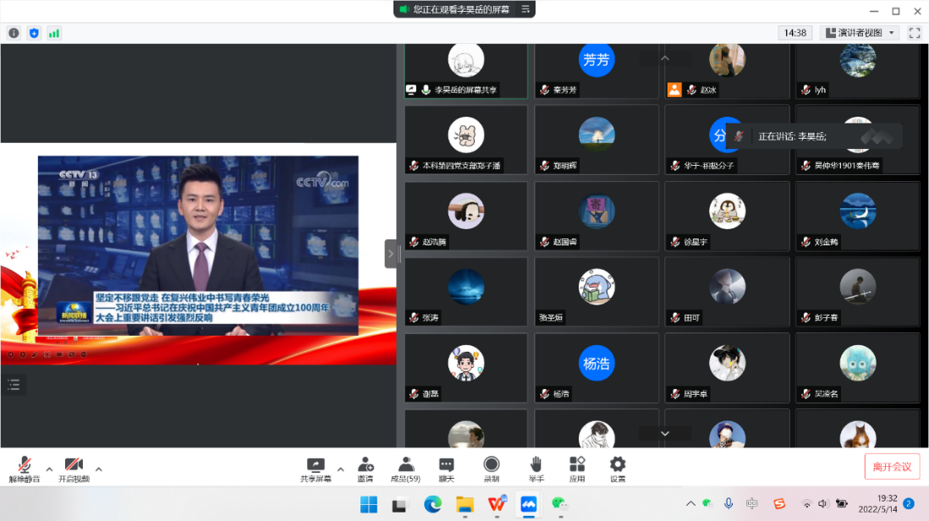This screenshot has width=929, height=521.
Task: Click the 本科第四党支部郑子潘 name label
Action: pyautogui.click(x=461, y=166)
